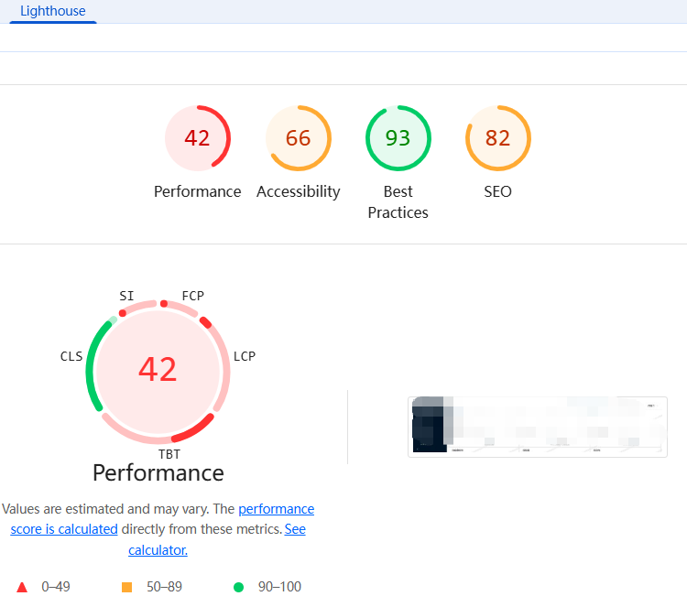Viewport: 687px width, 607px height.
Task: Click the TBT label under the gauge
Action: click(169, 454)
